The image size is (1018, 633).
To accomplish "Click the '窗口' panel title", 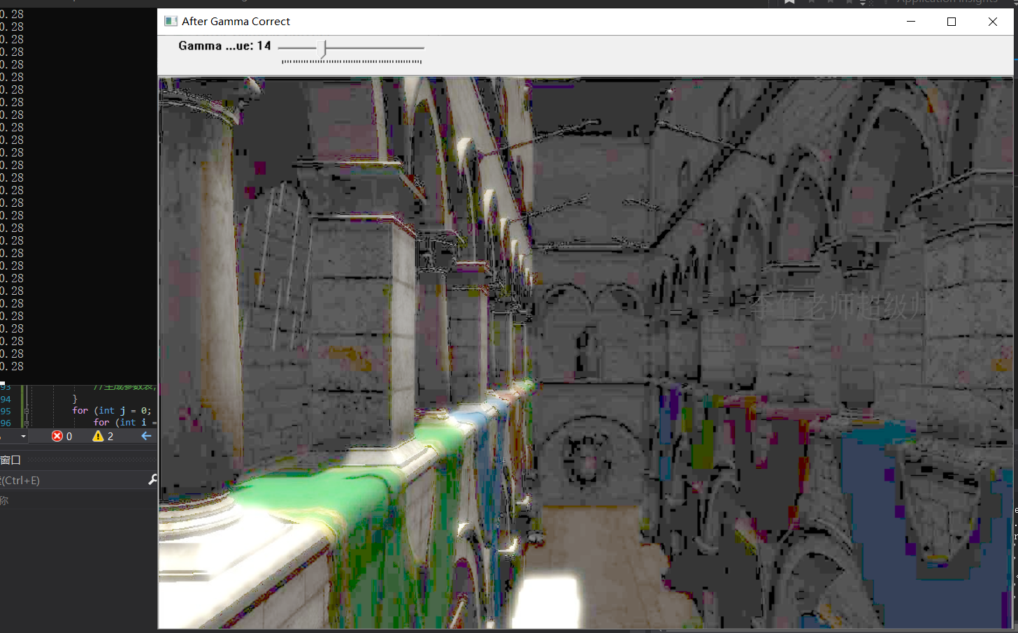I will [x=10, y=460].
